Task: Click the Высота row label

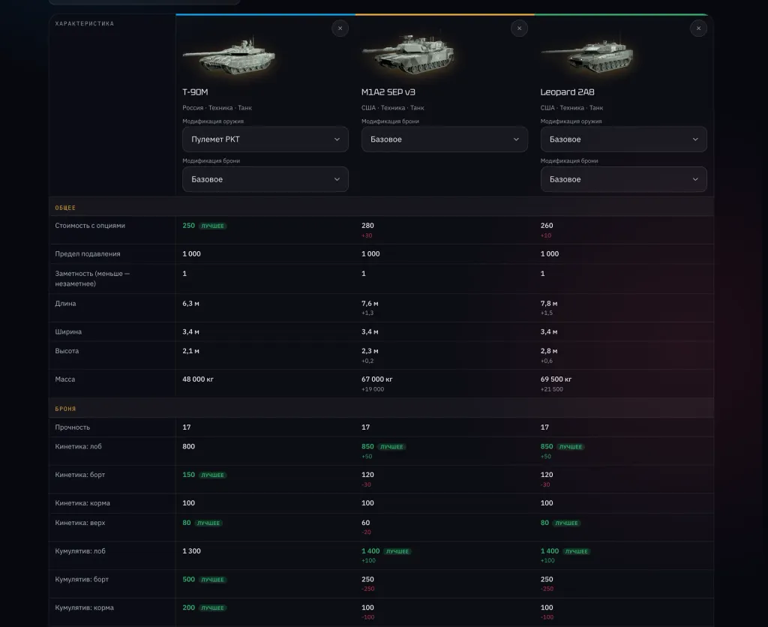Action: (67, 351)
